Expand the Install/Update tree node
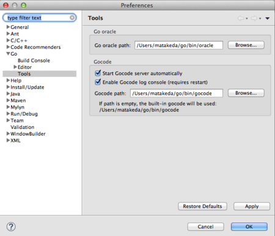The image size is (275, 236). coord(8,87)
